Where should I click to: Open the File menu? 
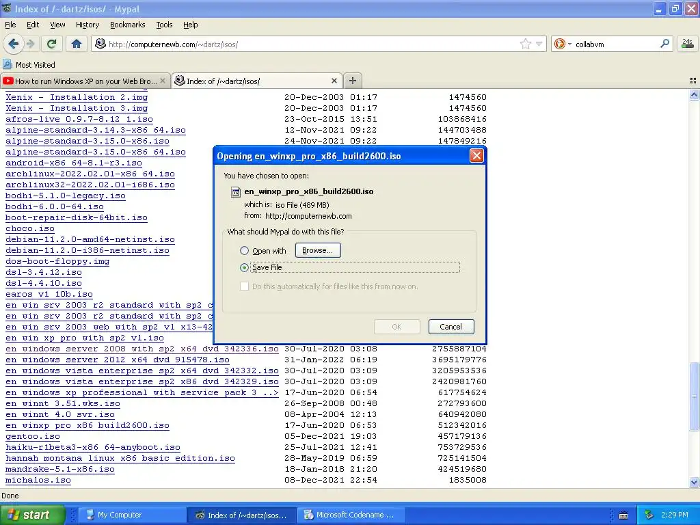pyautogui.click(x=10, y=25)
